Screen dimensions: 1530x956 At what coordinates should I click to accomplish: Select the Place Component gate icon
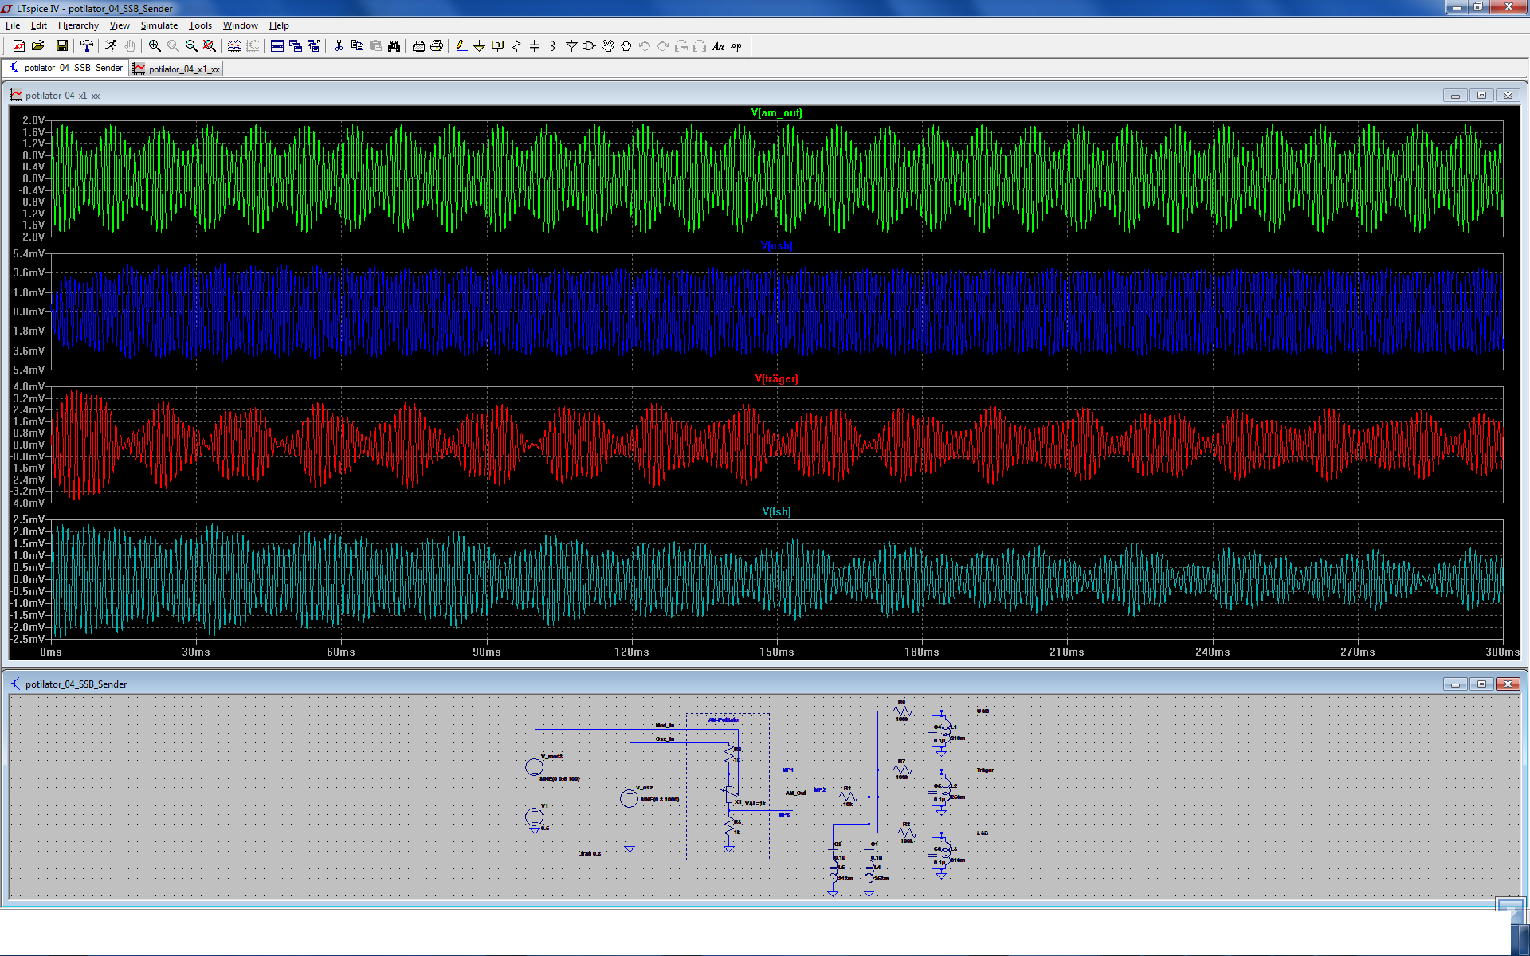(x=590, y=46)
